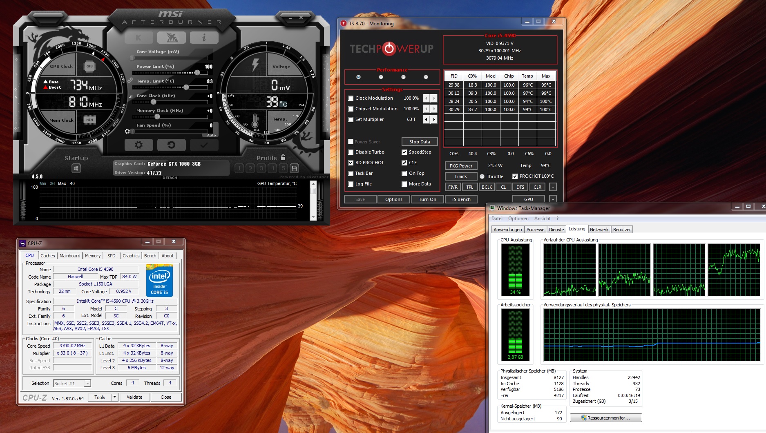This screenshot has height=433, width=766.
Task: Open Ressourcenmonitor from Task-Manager
Action: 606,418
